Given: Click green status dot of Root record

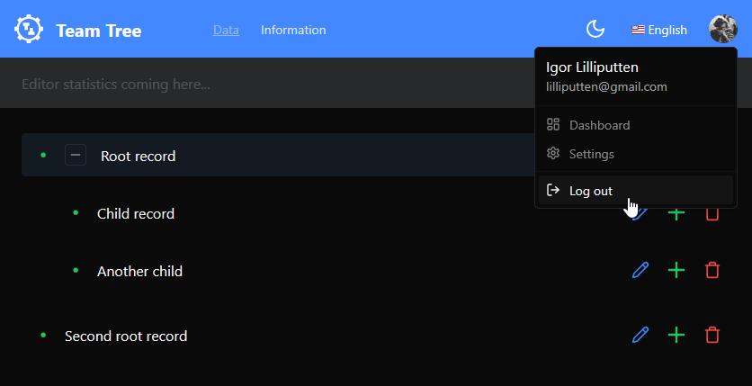Looking at the screenshot, I should (x=43, y=155).
